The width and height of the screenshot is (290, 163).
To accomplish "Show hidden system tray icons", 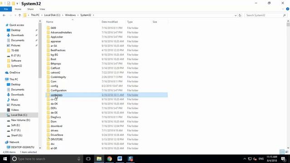I will coord(245,159).
